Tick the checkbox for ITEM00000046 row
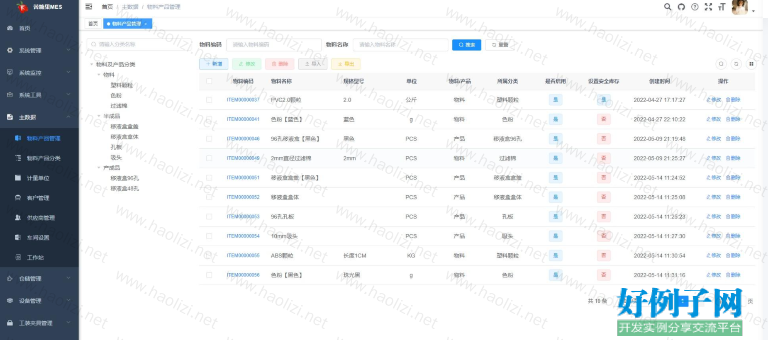This screenshot has width=768, height=340. point(209,139)
